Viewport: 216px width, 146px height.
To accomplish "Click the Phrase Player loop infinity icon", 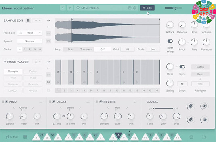I will [x=48, y=82].
